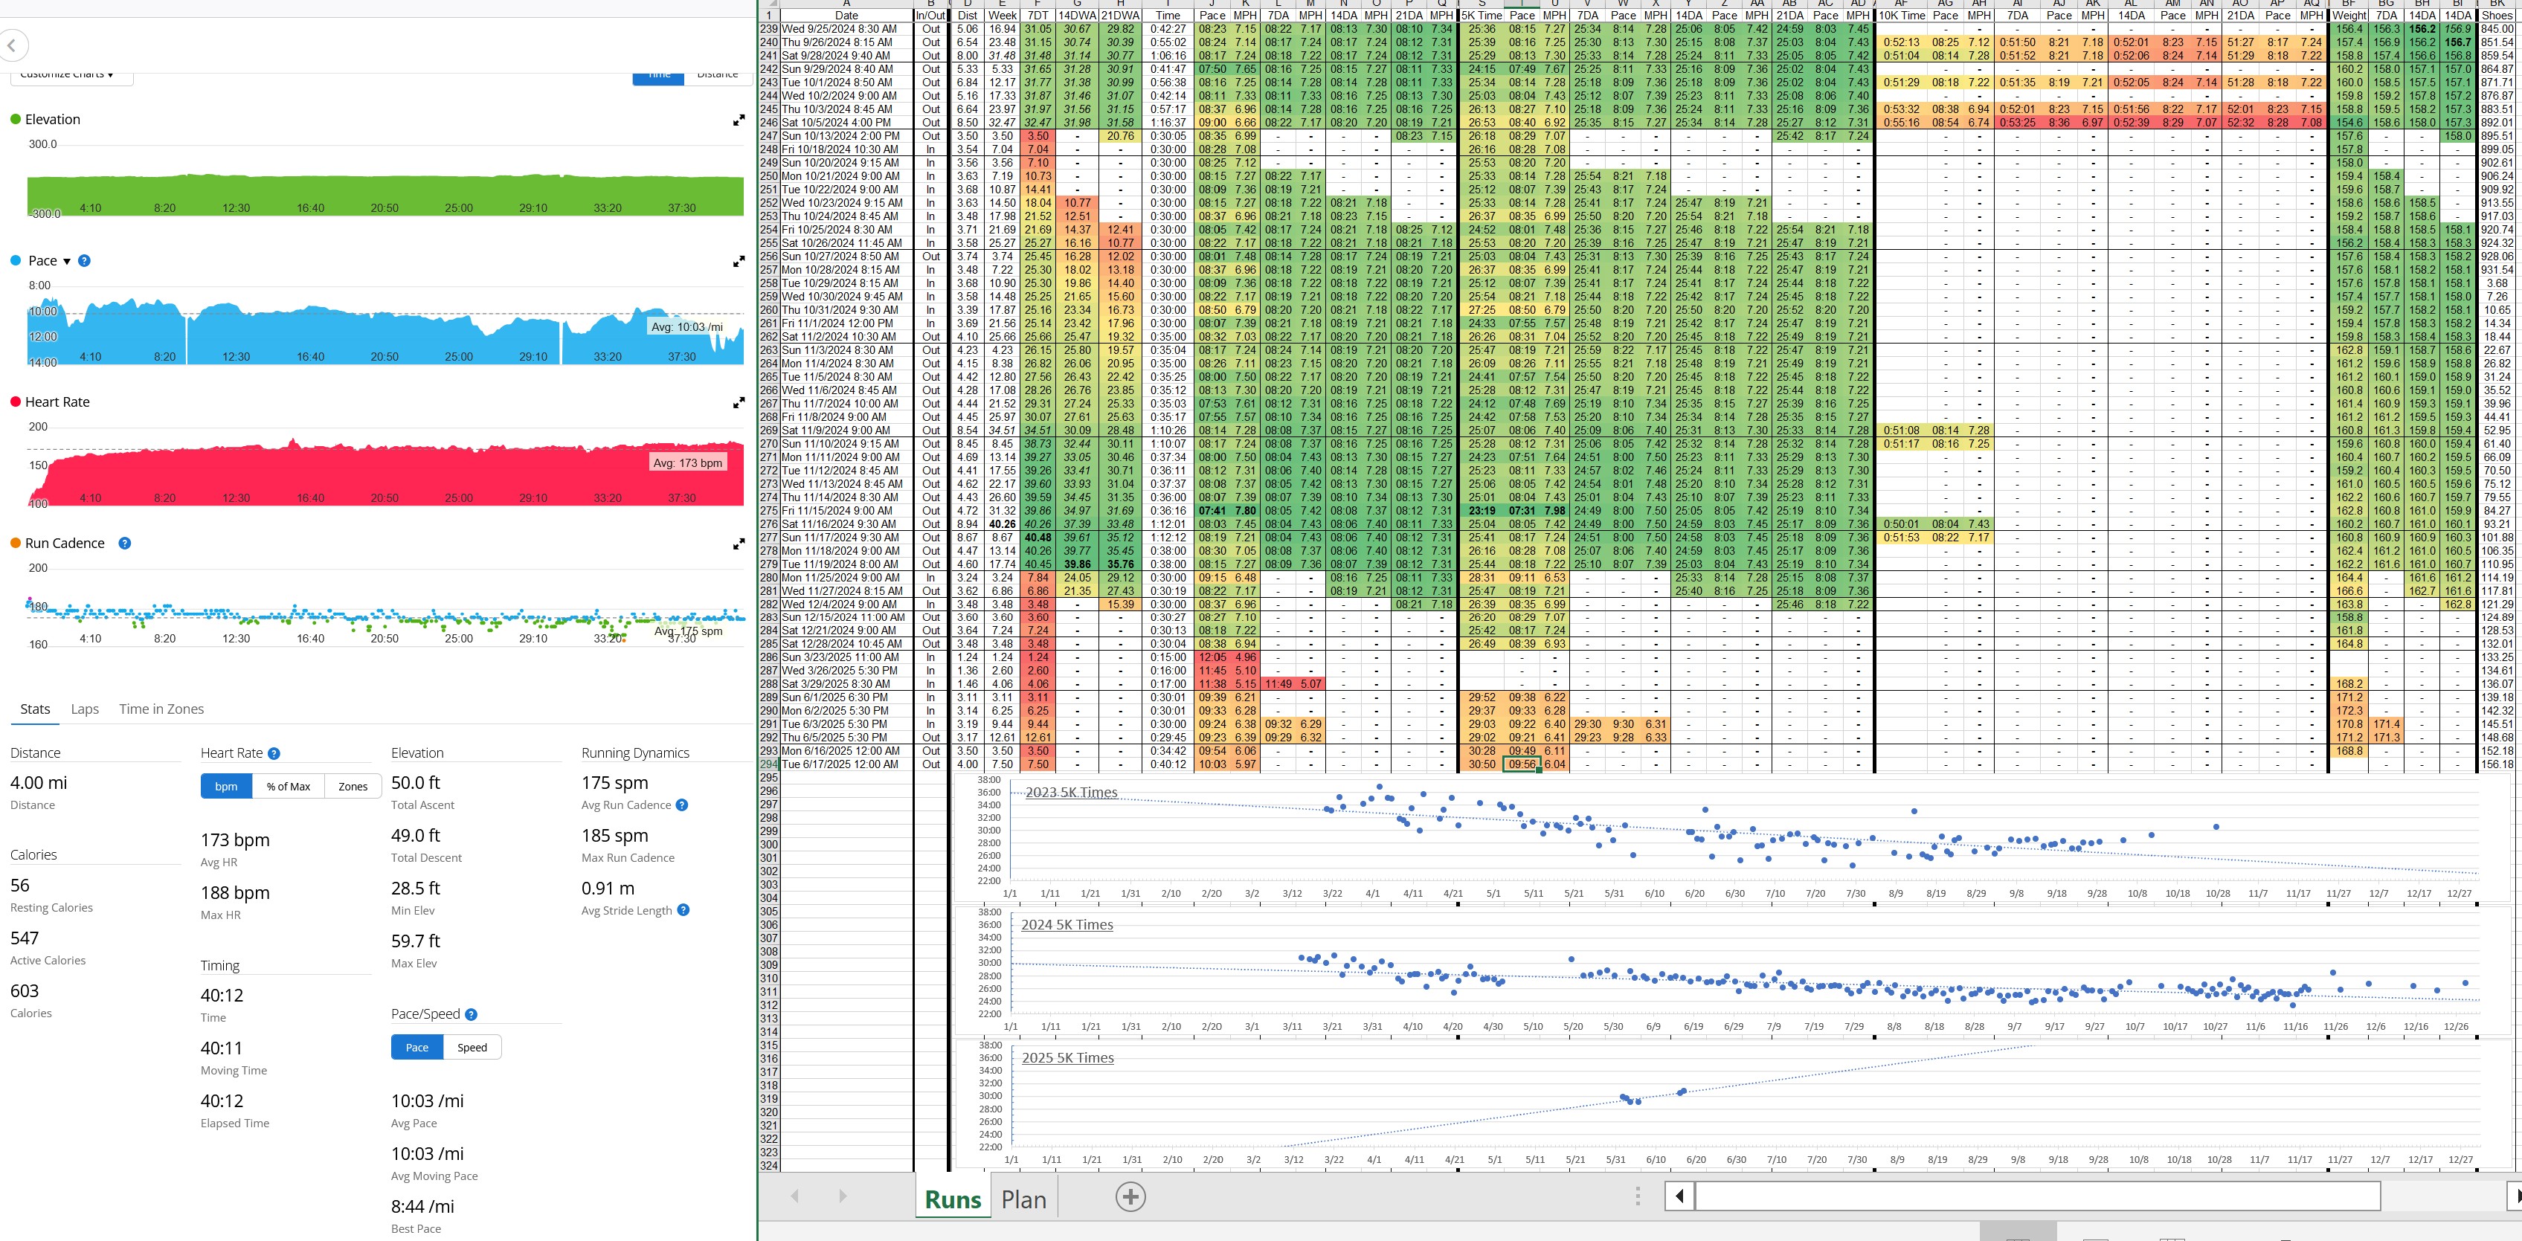Click help icon next to Pace/Speed heading
Image resolution: width=2522 pixels, height=1241 pixels.
[471, 1014]
